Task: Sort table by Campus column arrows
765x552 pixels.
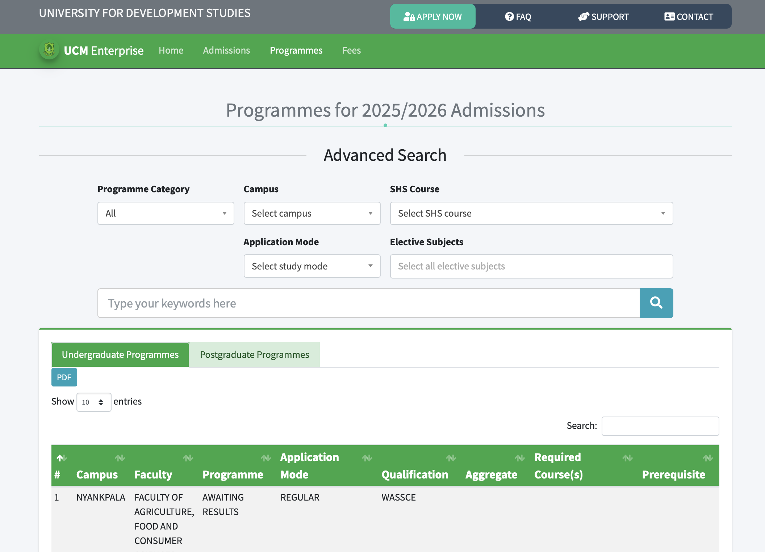Action: (x=120, y=458)
